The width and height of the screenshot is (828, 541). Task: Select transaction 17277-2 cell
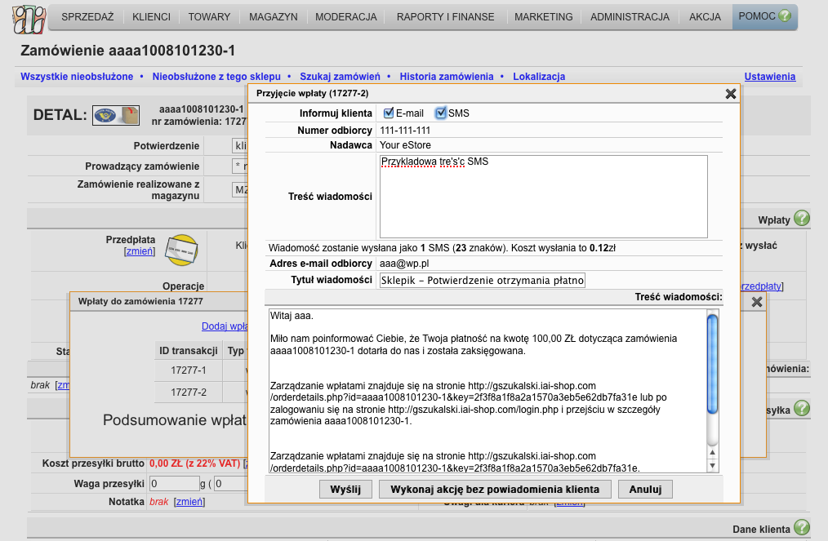189,392
